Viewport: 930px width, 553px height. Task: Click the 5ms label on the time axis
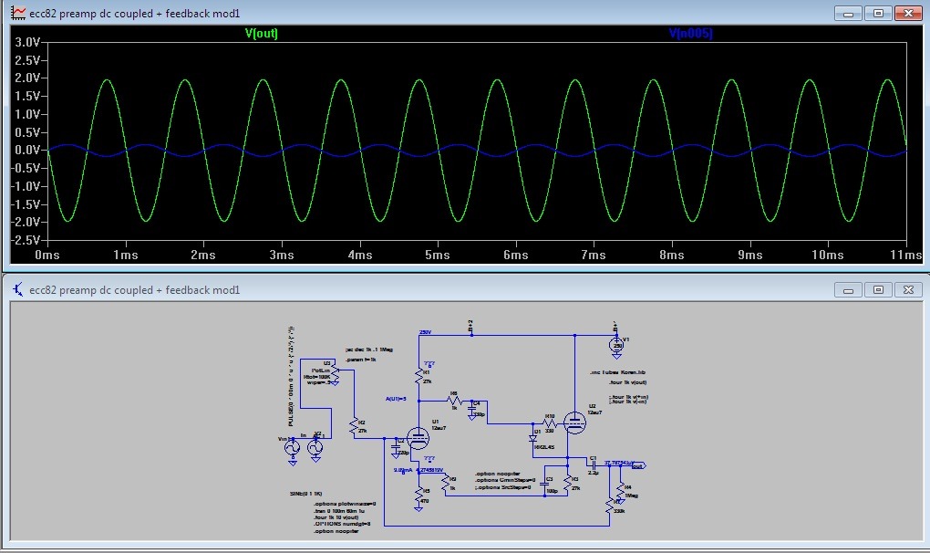[438, 255]
